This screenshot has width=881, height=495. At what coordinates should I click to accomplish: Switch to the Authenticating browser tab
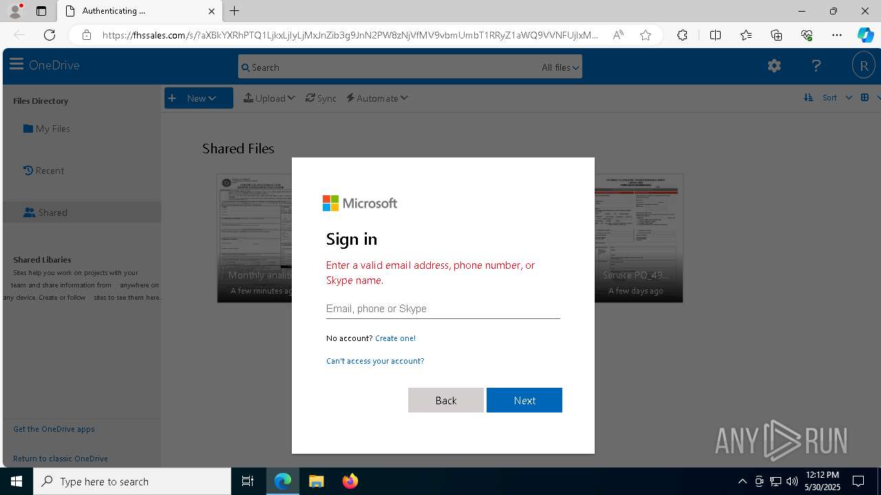click(138, 11)
